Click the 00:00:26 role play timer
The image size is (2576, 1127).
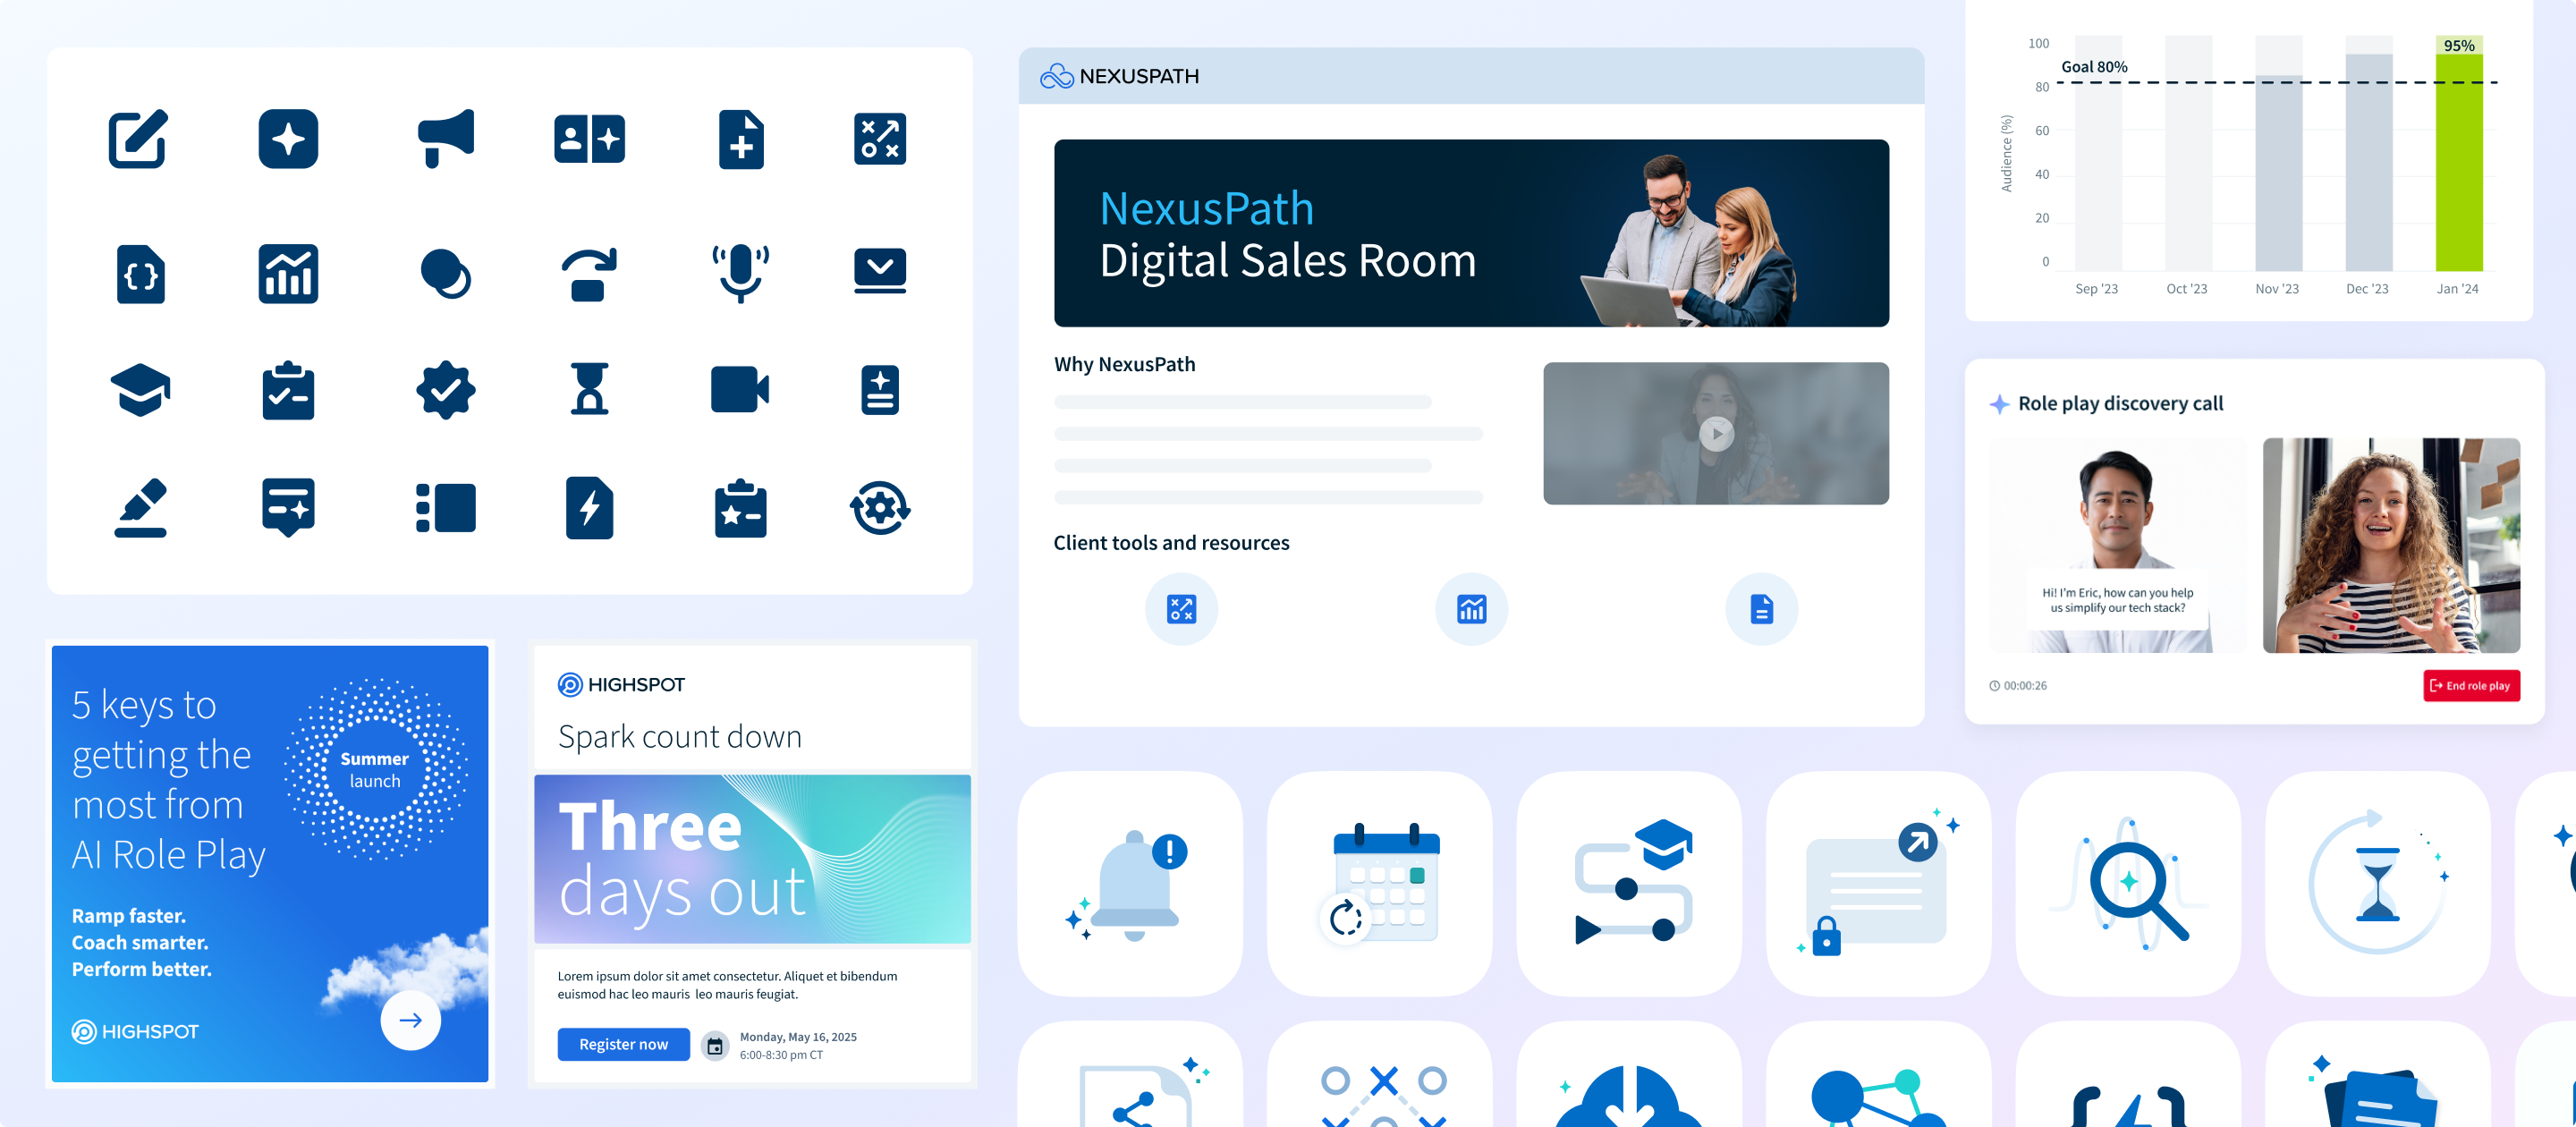tap(2018, 686)
